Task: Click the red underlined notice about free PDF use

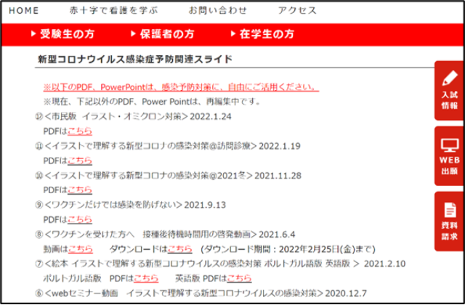Action: point(180,86)
